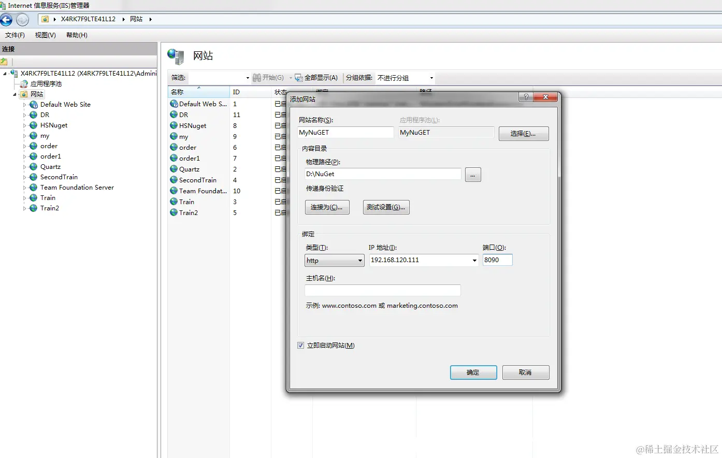Click the 取消 button
This screenshot has height=458, width=722.
[526, 373]
